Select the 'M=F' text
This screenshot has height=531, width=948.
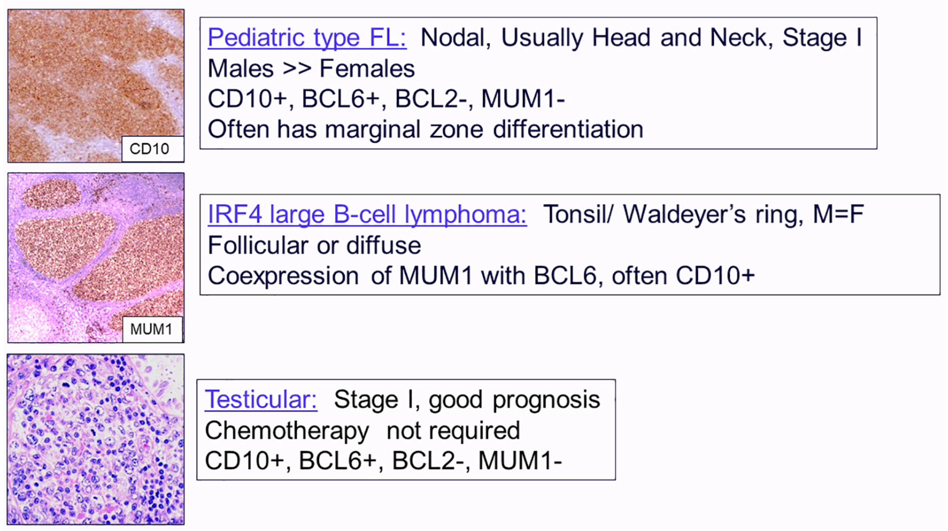[838, 214]
